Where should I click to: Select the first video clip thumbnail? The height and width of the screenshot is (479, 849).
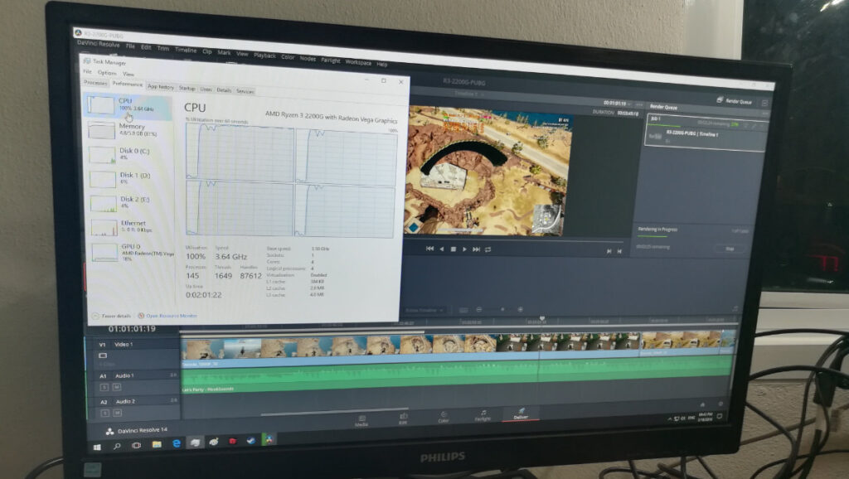click(202, 349)
